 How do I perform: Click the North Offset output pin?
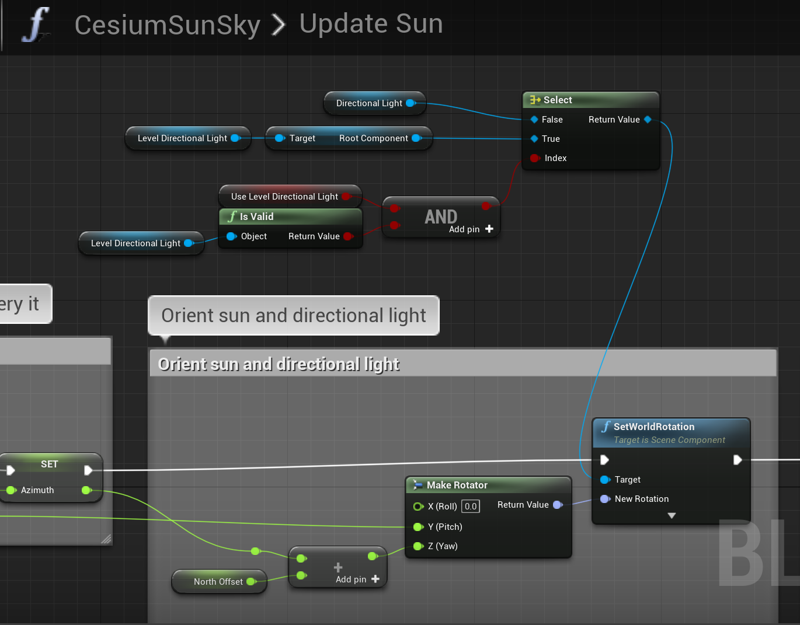(x=252, y=582)
